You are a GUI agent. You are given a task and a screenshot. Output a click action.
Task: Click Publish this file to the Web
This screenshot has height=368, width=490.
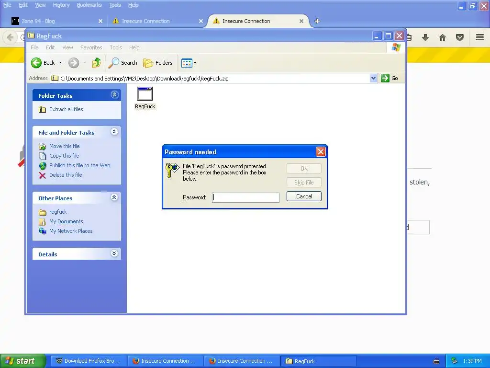(80, 165)
